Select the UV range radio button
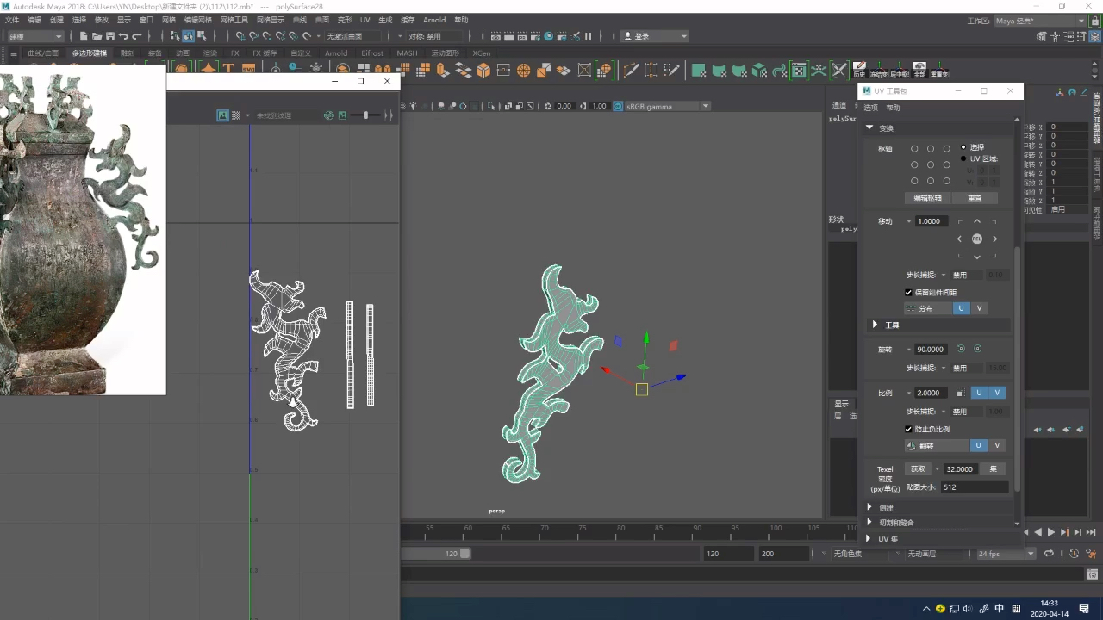 click(963, 158)
